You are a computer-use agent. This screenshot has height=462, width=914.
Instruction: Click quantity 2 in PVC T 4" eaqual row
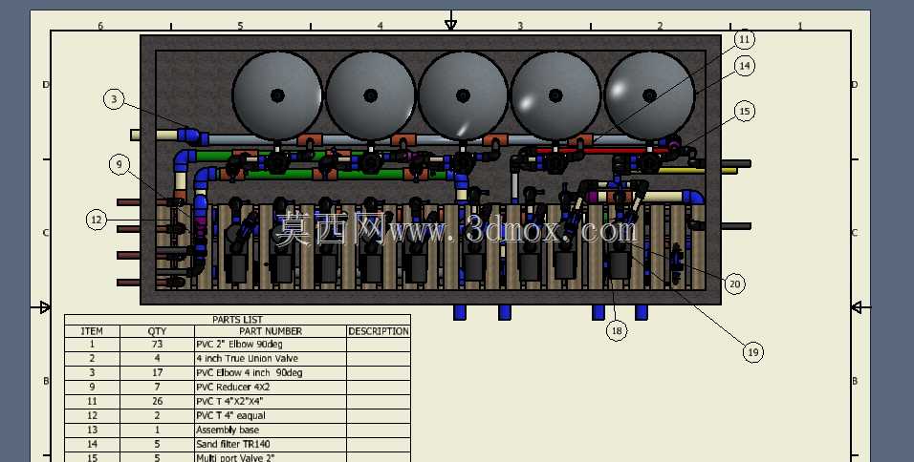[157, 415]
